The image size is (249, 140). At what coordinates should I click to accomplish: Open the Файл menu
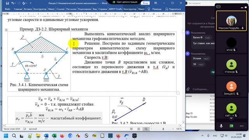pyautogui.click(x=7, y=9)
